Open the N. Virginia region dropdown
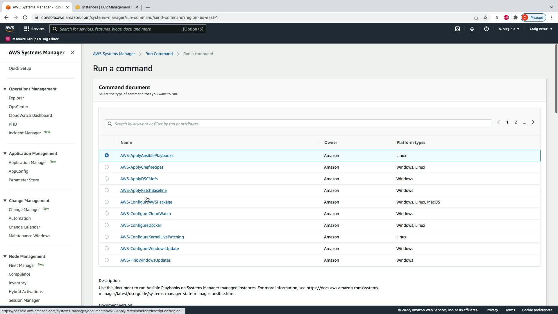This screenshot has width=558, height=314. click(509, 29)
